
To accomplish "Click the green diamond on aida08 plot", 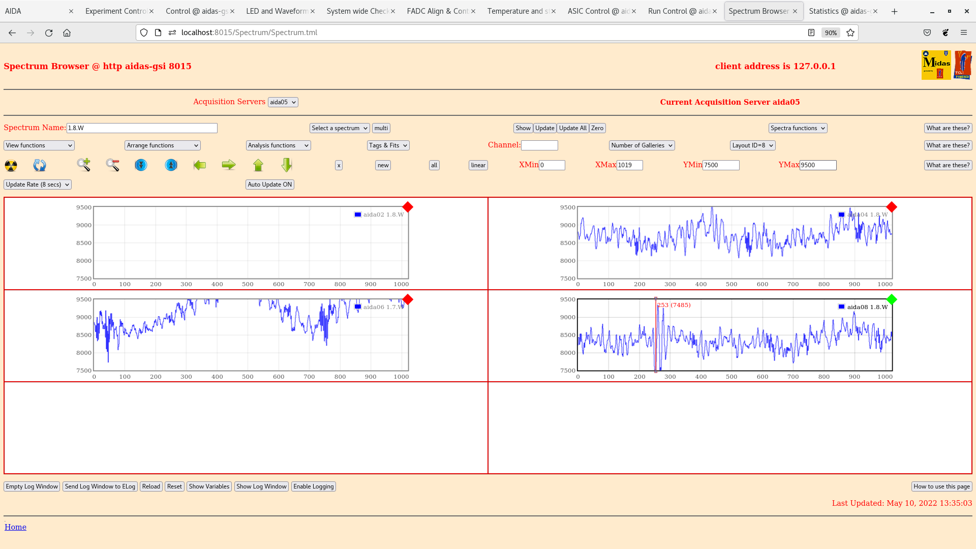I will [891, 299].
